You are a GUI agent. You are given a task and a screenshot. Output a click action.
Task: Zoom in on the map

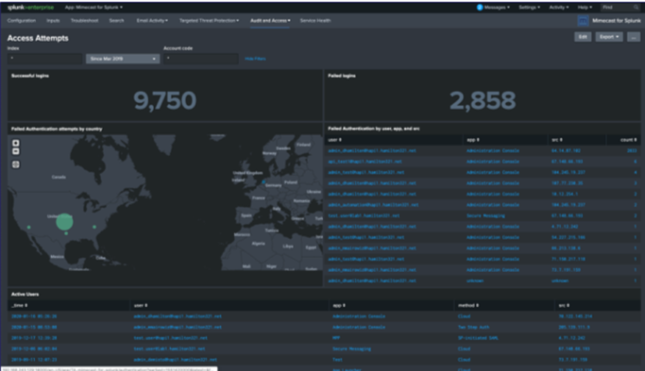coord(16,143)
